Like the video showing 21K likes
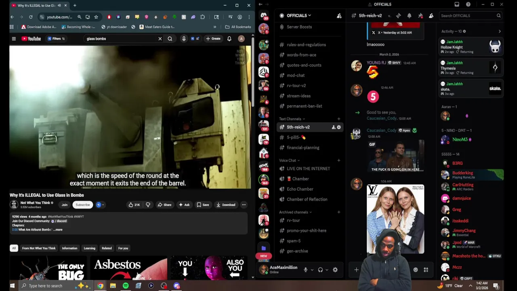The width and height of the screenshot is (517, 291). (134, 205)
